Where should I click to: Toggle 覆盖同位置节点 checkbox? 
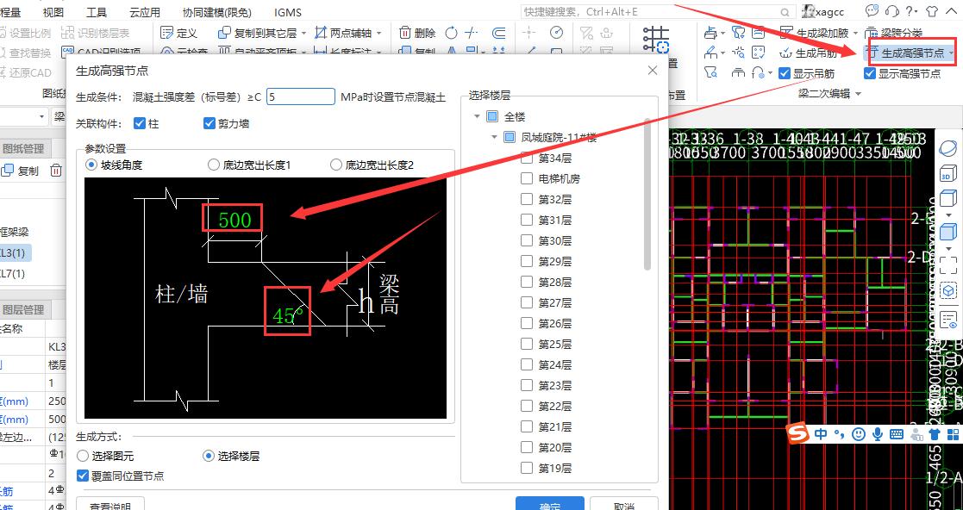click(82, 476)
